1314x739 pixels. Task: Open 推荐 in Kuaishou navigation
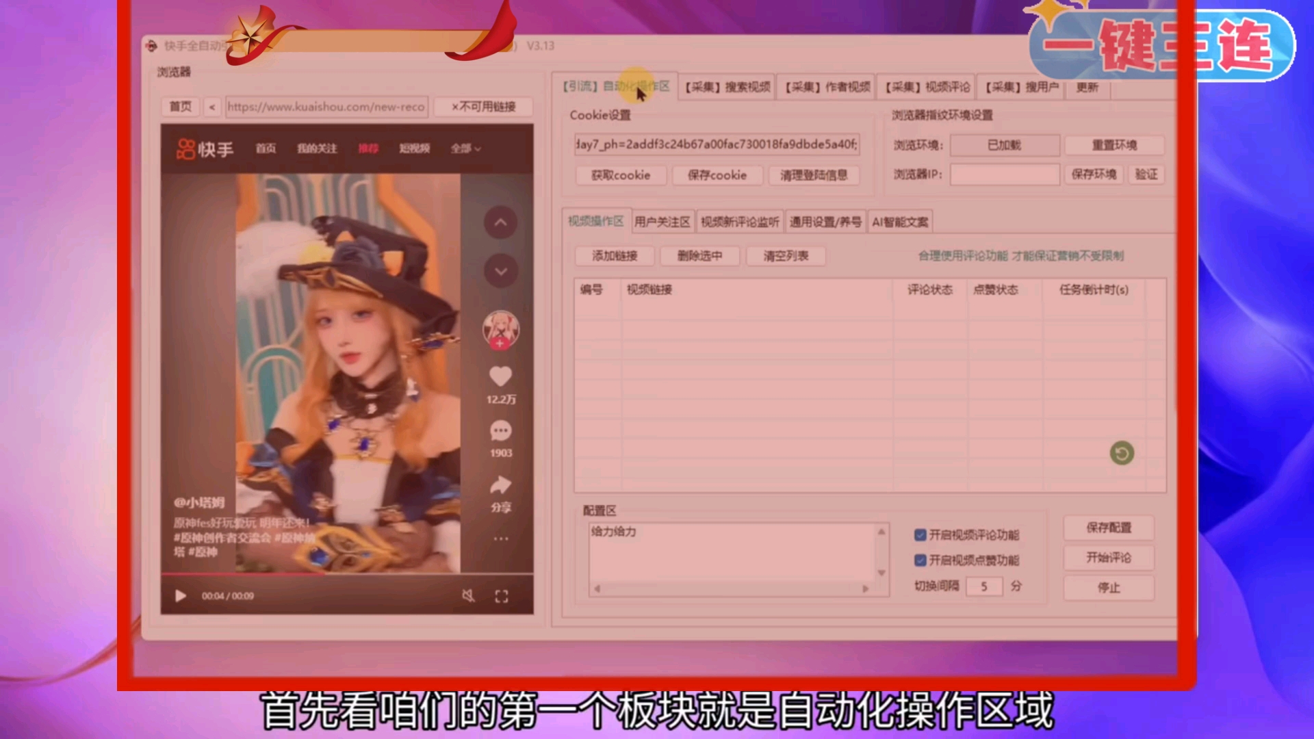point(368,148)
